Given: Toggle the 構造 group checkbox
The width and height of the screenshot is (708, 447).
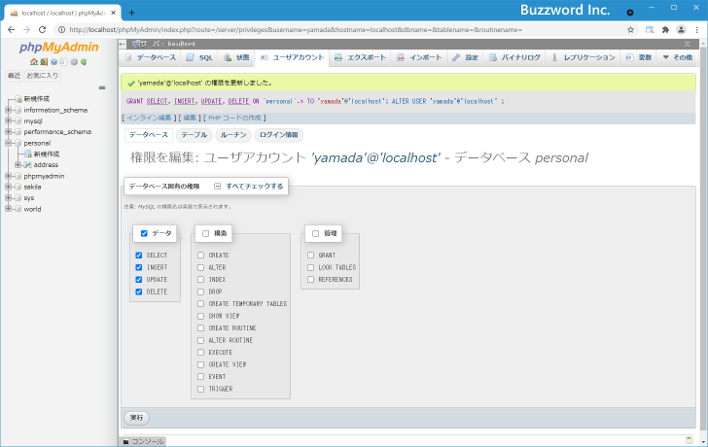Looking at the screenshot, I should click(x=206, y=233).
